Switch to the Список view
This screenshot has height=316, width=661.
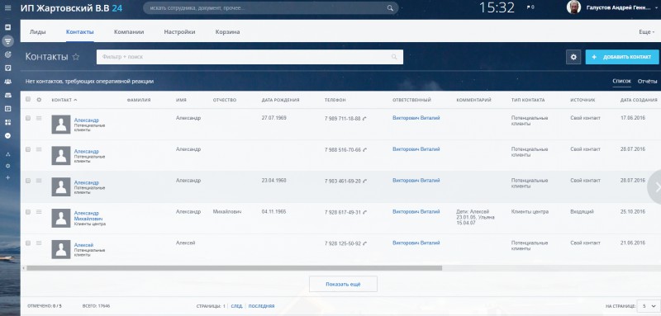click(x=621, y=81)
